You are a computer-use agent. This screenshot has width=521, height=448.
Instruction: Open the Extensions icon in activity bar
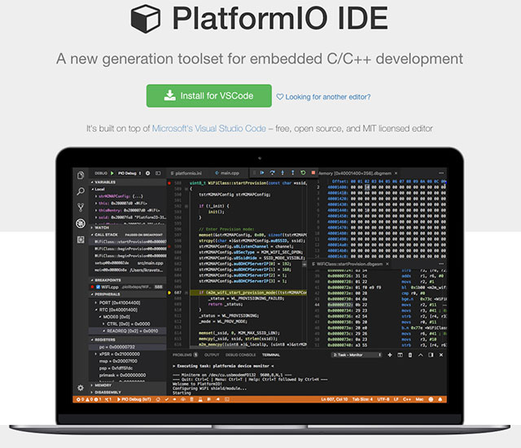[x=81, y=239]
